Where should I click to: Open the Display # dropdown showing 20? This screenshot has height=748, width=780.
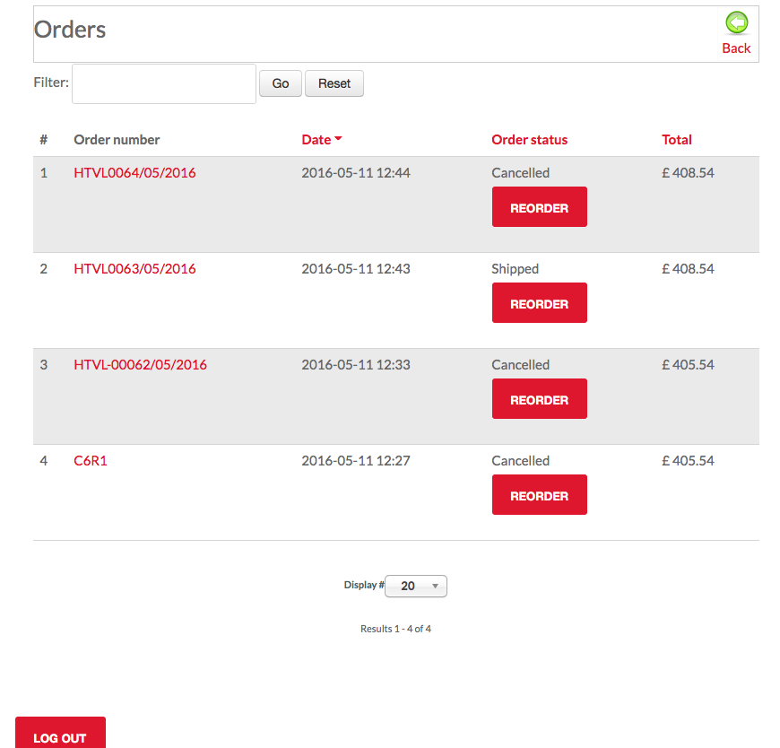[x=416, y=587]
